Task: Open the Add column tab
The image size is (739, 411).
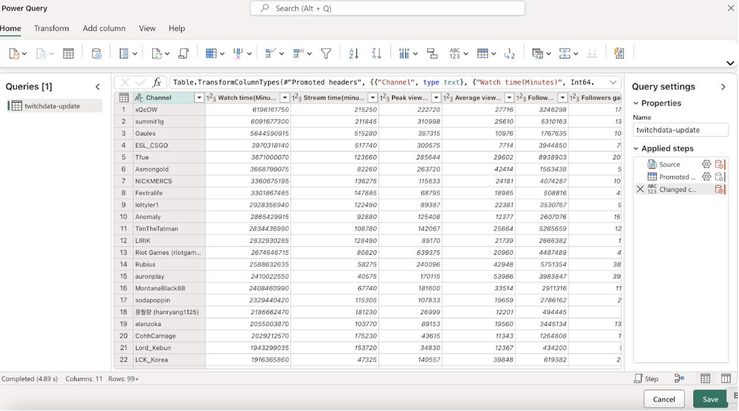Action: [x=104, y=28]
